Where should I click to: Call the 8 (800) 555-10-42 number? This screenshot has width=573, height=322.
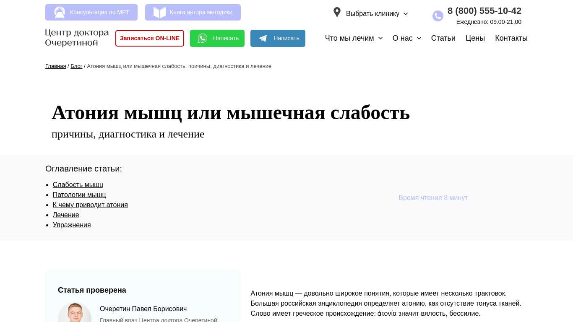484,11
